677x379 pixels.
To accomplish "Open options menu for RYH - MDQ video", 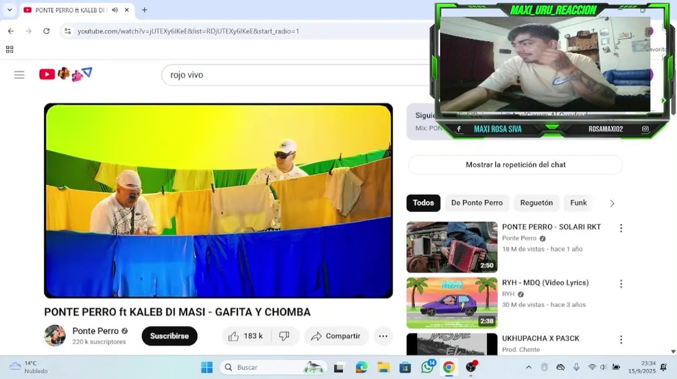I will pos(621,284).
